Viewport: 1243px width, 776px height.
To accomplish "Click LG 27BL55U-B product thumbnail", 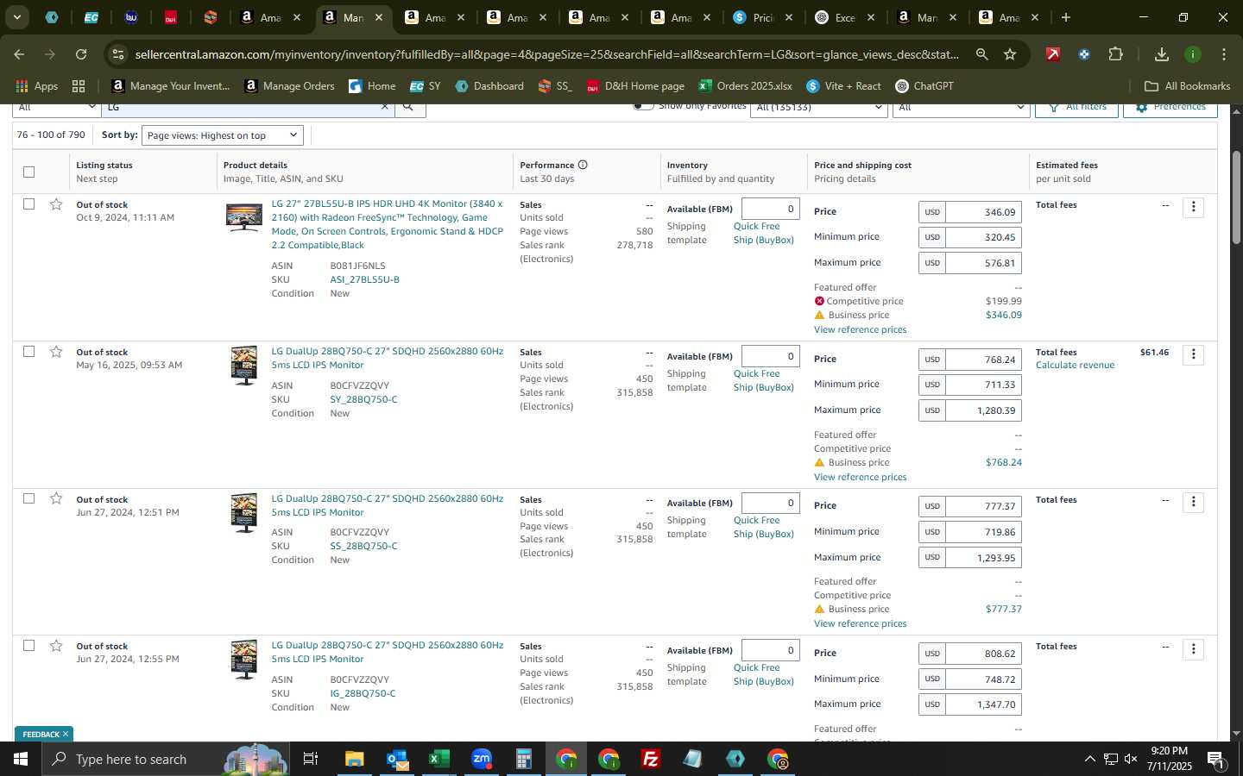I will 244,217.
